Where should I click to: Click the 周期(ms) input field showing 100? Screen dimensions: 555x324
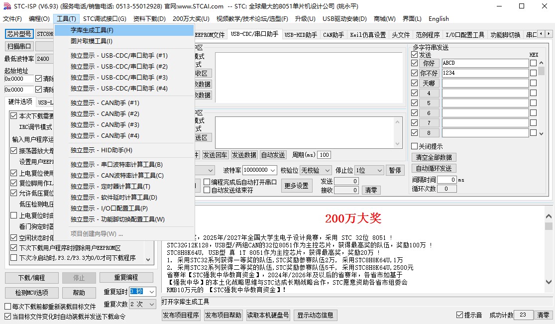click(x=324, y=155)
